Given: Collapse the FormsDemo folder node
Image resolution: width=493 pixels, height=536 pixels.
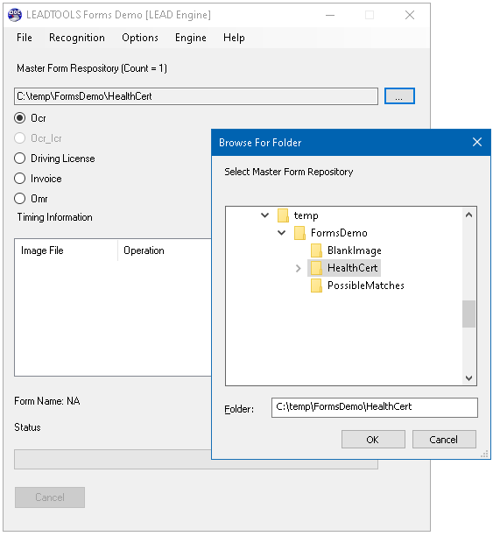Looking at the screenshot, I should [281, 233].
